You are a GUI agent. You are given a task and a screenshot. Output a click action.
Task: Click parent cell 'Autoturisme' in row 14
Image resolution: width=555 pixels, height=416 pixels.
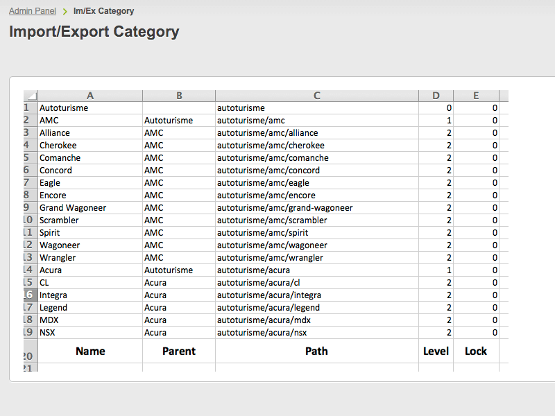tap(179, 270)
